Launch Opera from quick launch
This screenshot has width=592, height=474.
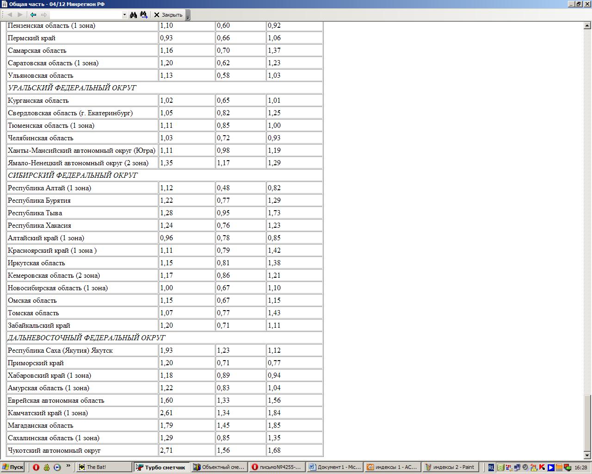point(36,467)
